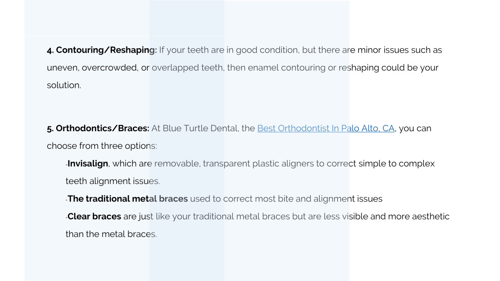Screen dimensions: 500x281
Task: Select the bold word Invisalign
Action: tap(88, 164)
